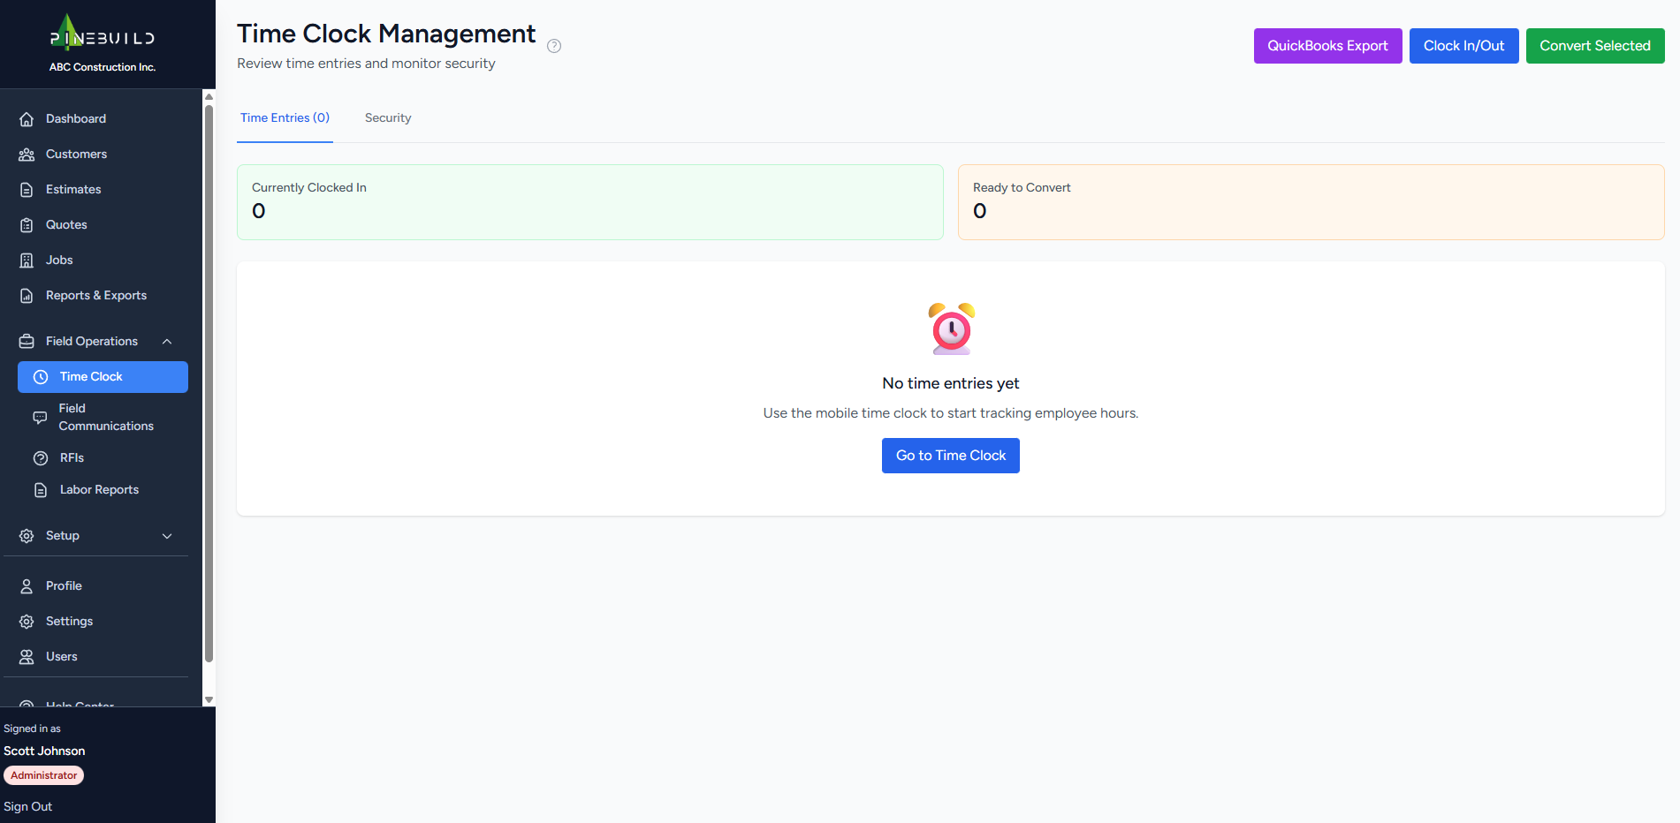Click the Dashboard home icon
1680x823 pixels.
(27, 119)
